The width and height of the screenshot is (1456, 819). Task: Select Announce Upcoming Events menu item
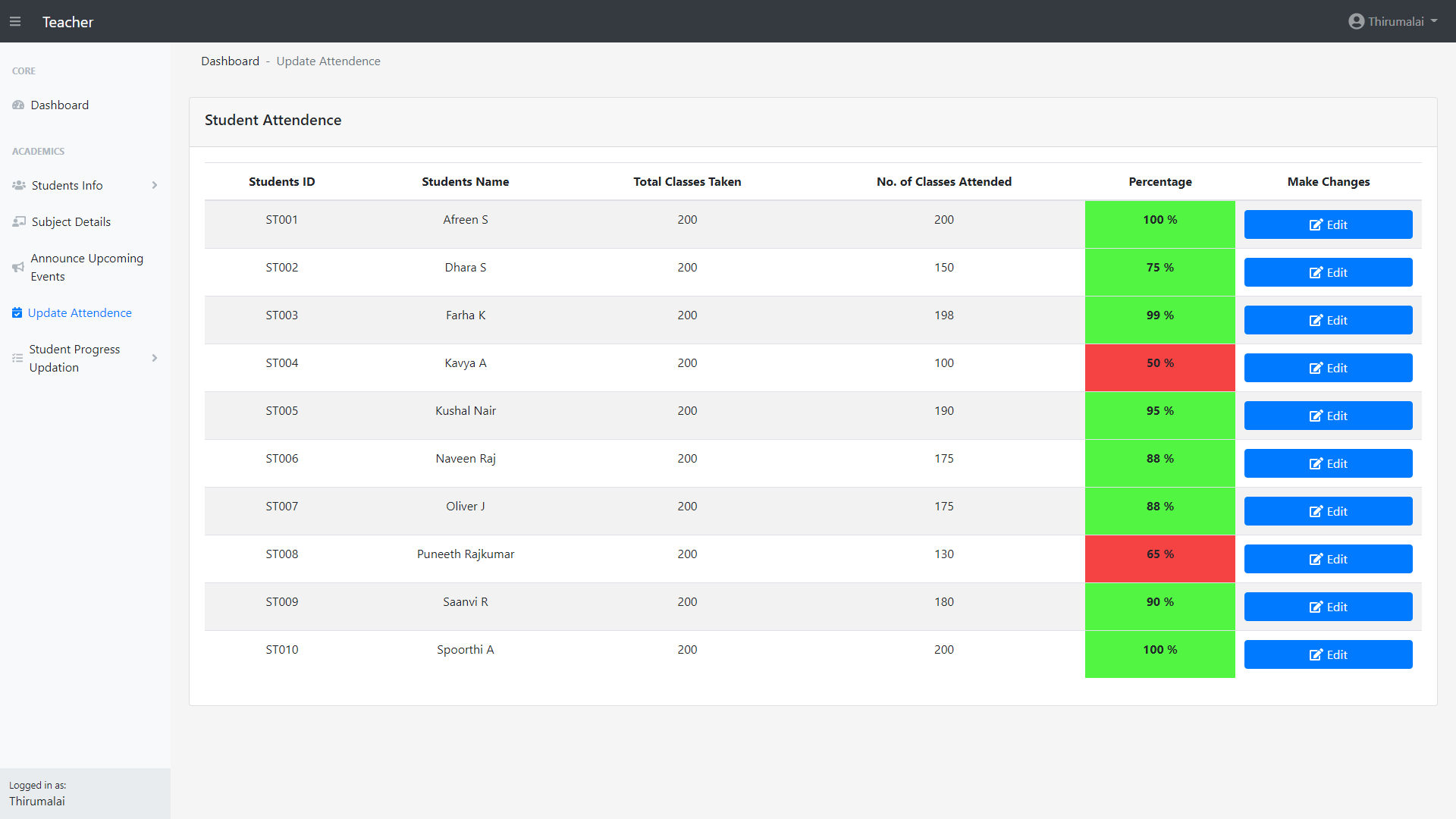[x=86, y=268]
